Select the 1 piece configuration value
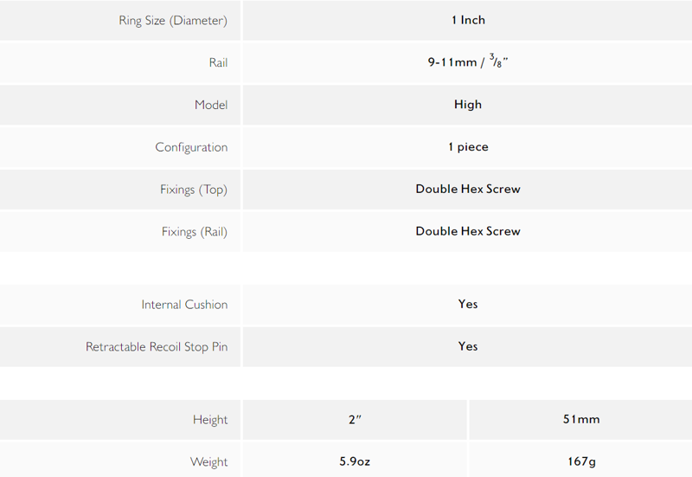This screenshot has height=477, width=692. [x=468, y=147]
